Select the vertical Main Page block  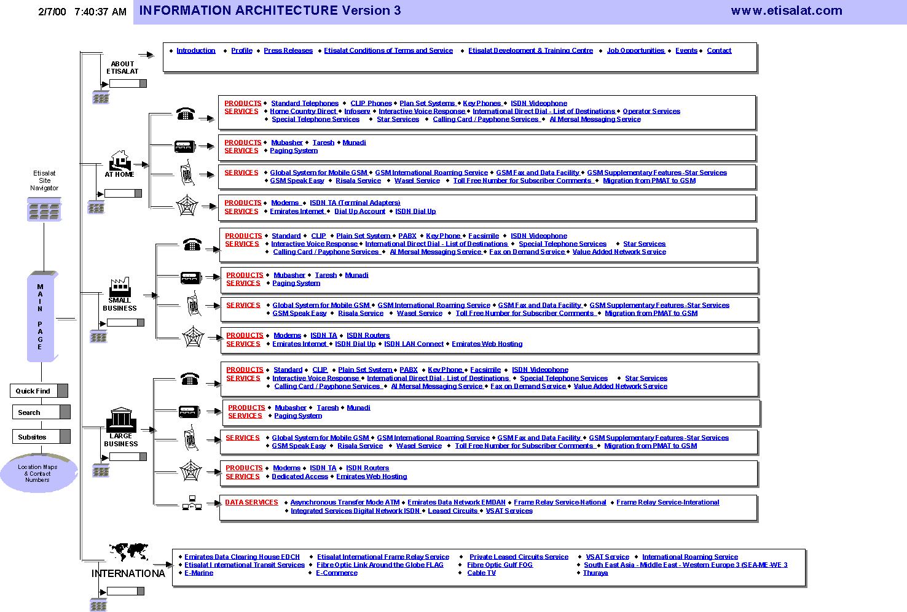(41, 317)
